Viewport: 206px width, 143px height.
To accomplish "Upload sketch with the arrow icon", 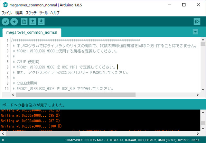I will click(x=14, y=22).
